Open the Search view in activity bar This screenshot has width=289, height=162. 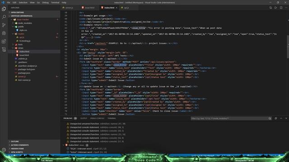4,17
